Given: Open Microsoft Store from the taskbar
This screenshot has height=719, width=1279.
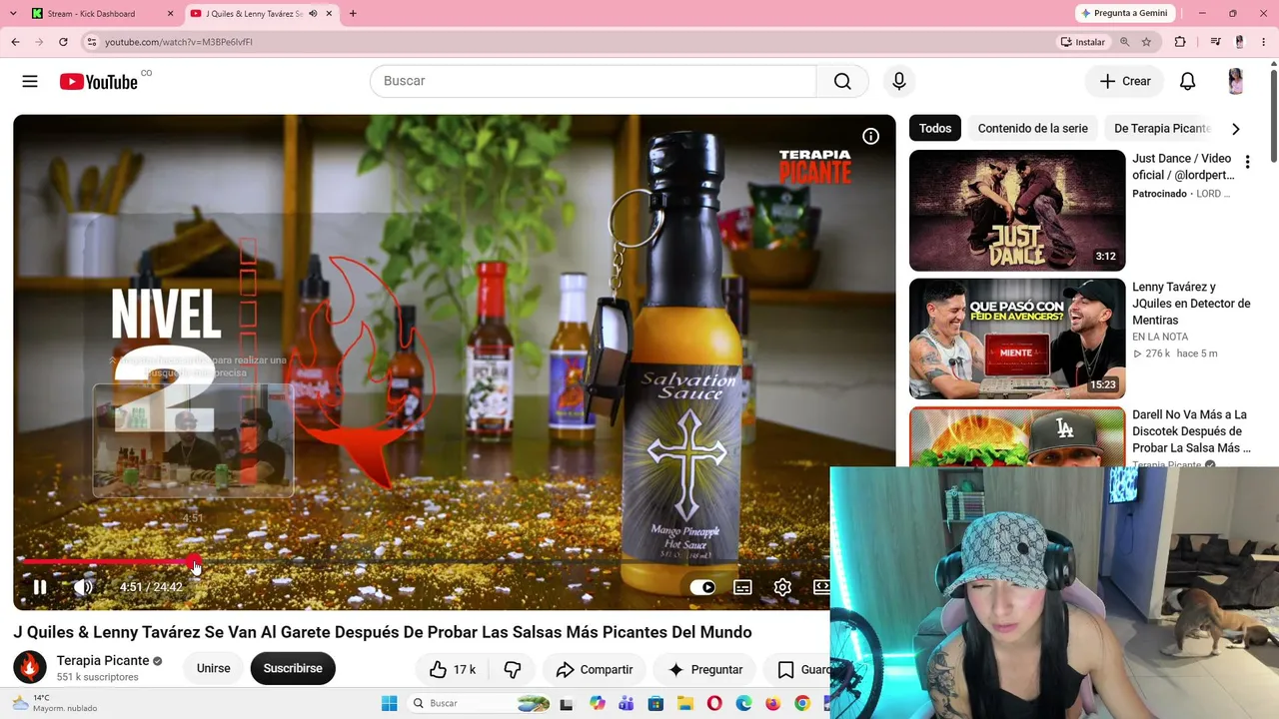Looking at the screenshot, I should click(x=655, y=703).
